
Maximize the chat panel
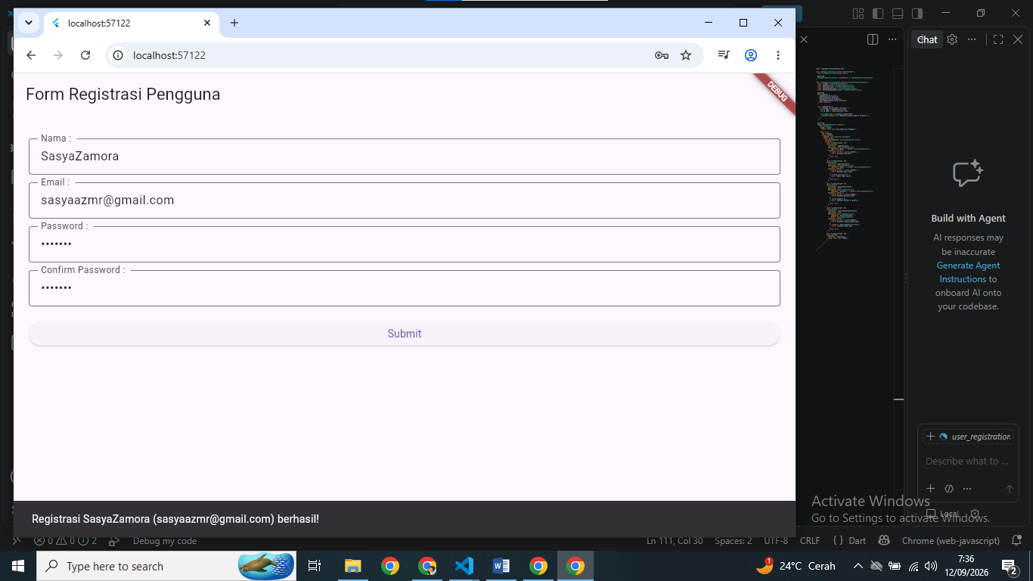[998, 39]
